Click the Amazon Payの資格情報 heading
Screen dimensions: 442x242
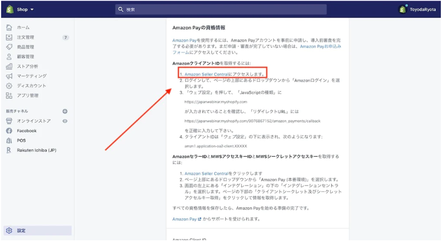tap(198, 27)
